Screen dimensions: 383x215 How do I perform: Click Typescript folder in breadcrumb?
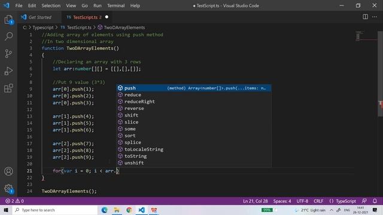pyautogui.click(x=43, y=27)
